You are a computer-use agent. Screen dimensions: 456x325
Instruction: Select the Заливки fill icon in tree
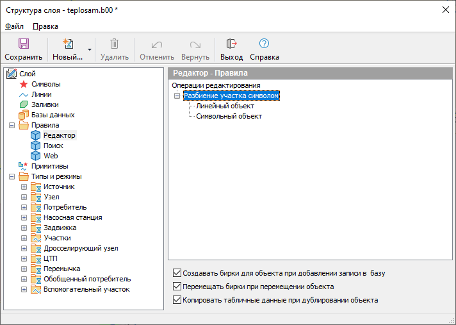point(24,104)
